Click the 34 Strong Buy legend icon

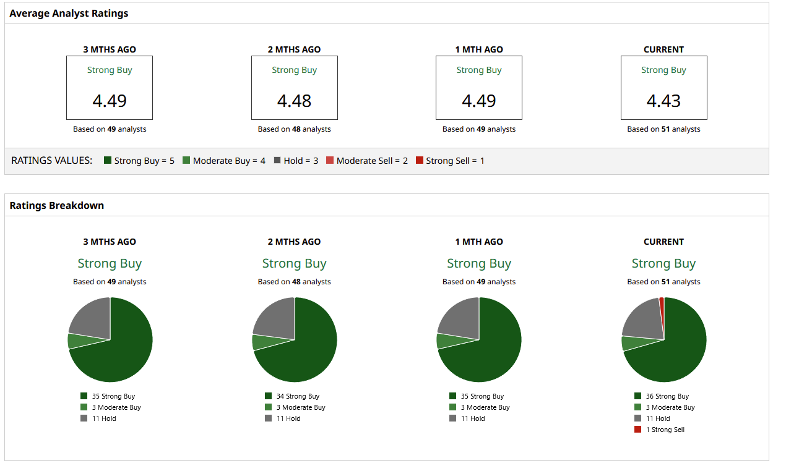pyautogui.click(x=269, y=396)
